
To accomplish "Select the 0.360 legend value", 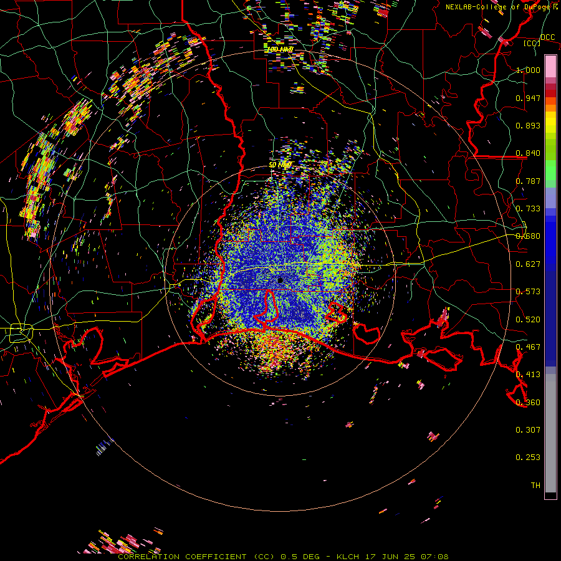I will [x=528, y=403].
